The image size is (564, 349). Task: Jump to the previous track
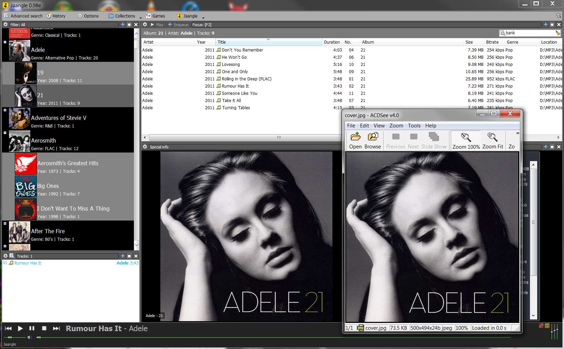point(8,328)
